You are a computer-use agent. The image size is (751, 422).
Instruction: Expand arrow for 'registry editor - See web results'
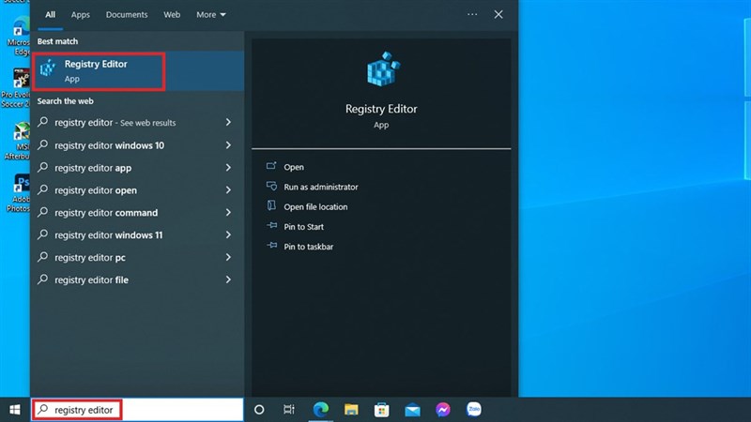228,123
